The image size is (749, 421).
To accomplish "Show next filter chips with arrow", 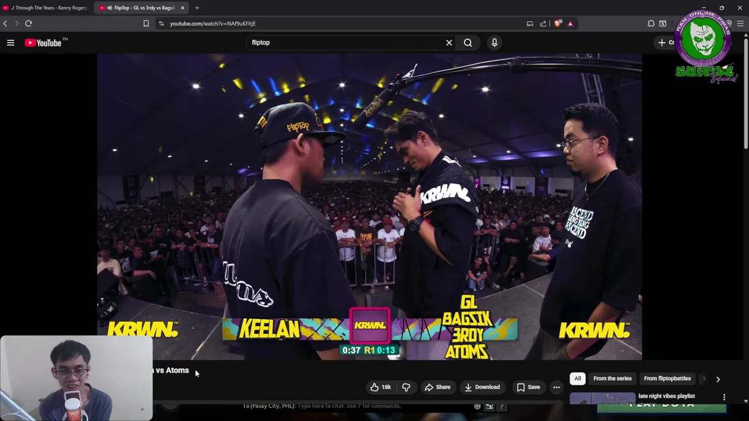I will coord(718,379).
